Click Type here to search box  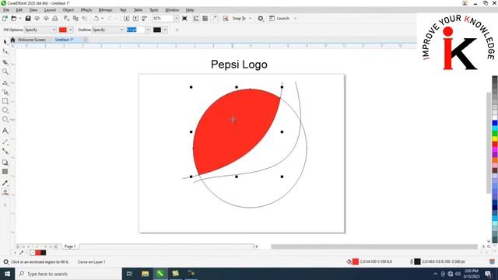coord(68,274)
